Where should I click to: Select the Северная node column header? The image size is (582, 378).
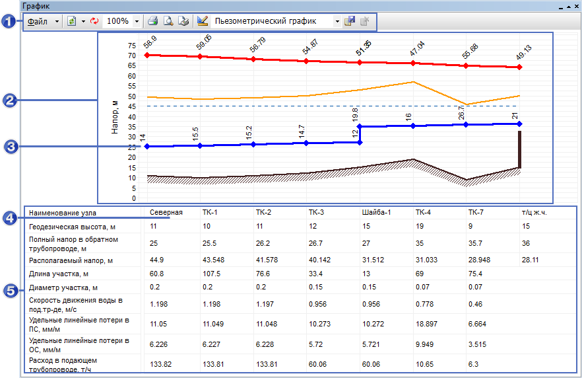pos(166,213)
